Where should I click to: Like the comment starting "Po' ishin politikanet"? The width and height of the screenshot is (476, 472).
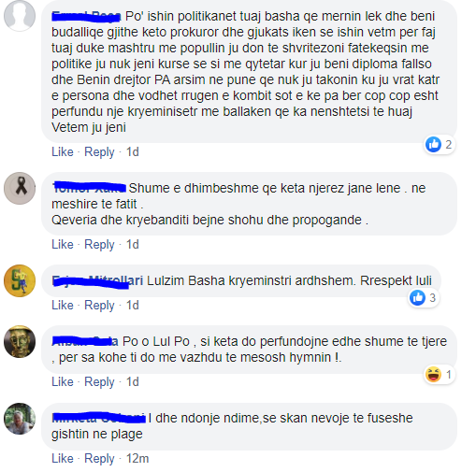(x=63, y=152)
